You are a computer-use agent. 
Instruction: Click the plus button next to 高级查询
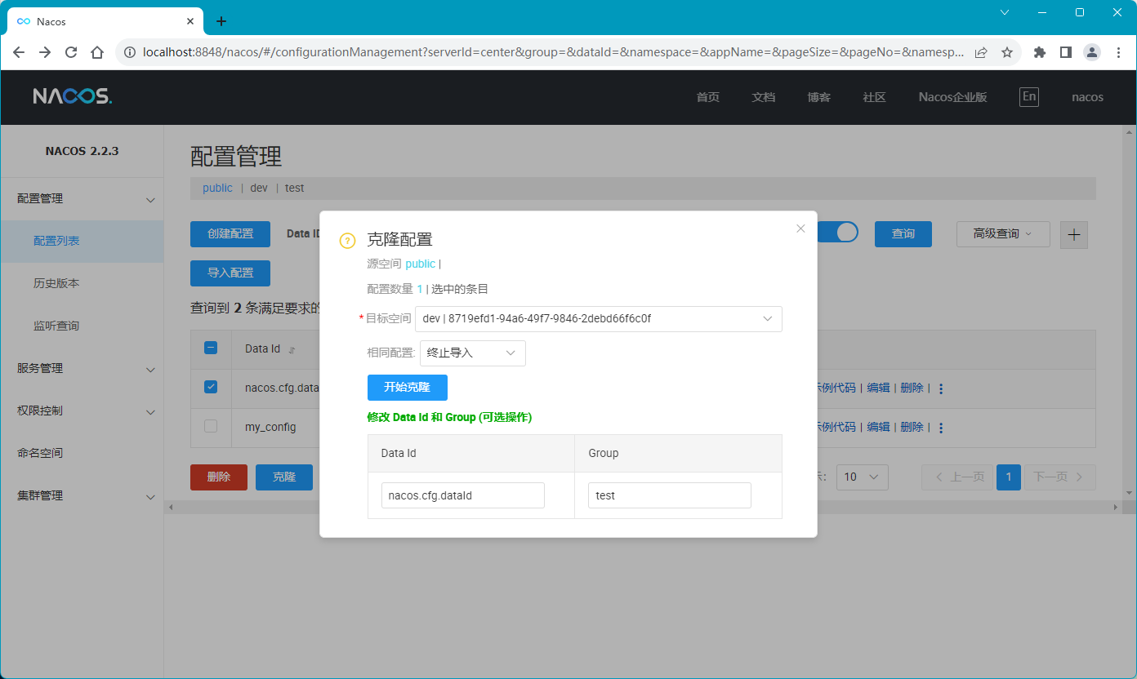[x=1074, y=234]
